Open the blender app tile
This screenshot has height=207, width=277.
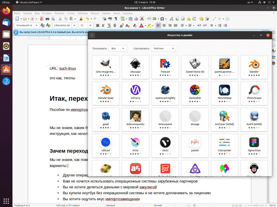[x=254, y=67]
